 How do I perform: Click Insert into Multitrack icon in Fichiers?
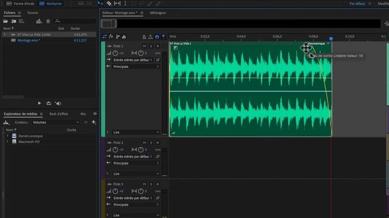point(39,21)
